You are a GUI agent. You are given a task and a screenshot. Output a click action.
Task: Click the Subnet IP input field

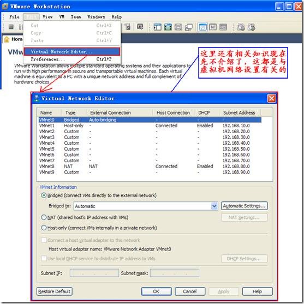[x=94, y=273]
